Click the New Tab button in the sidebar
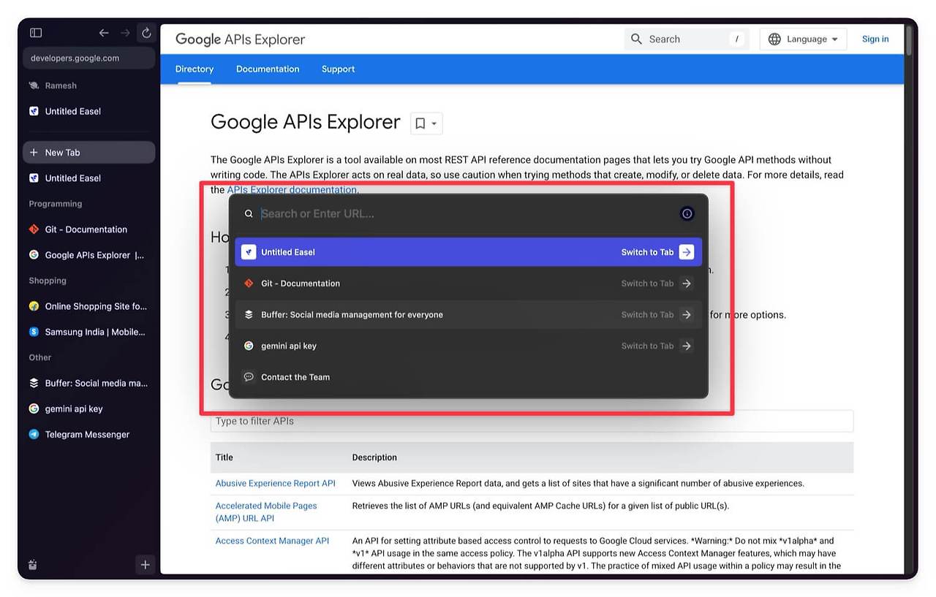The height and width of the screenshot is (597, 936). tap(89, 153)
